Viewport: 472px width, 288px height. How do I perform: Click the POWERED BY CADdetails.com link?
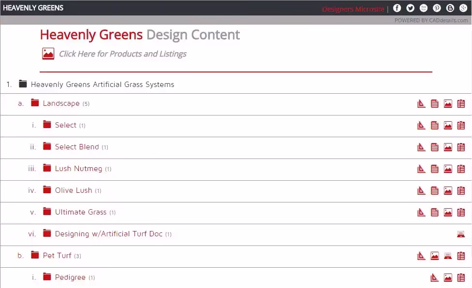pos(431,20)
